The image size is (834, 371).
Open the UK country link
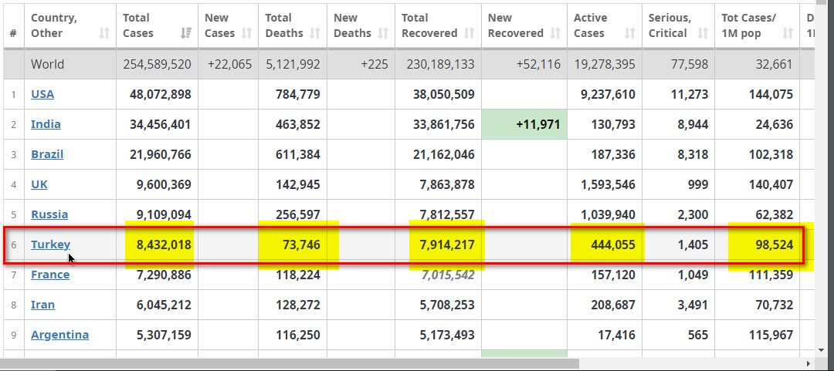[39, 184]
